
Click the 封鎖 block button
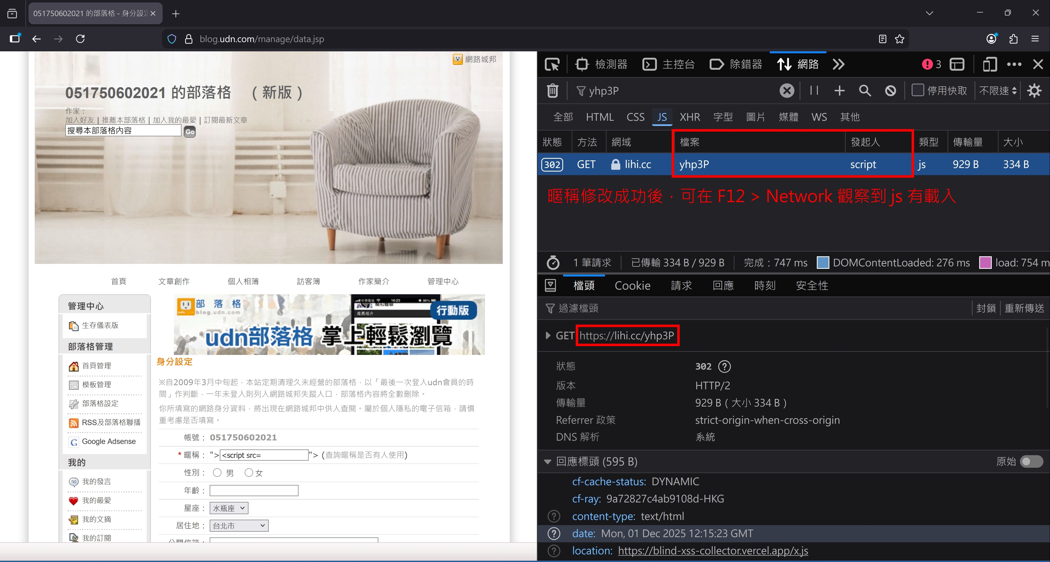click(986, 308)
